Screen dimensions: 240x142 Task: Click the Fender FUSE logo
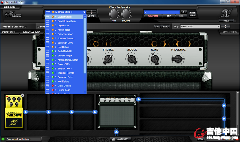click(x=13, y=14)
